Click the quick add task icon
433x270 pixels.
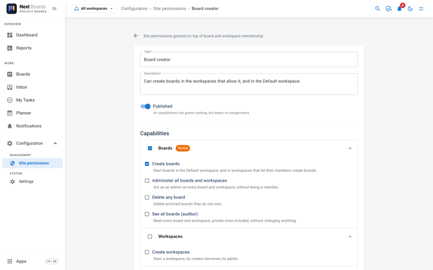389,9
